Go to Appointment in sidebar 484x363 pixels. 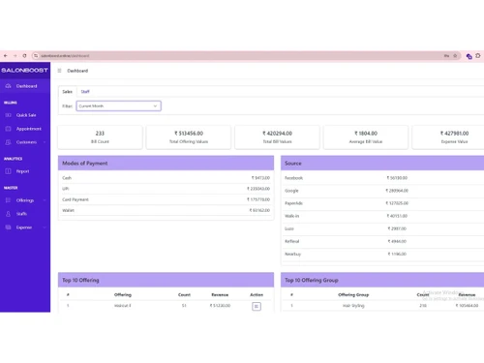click(x=25, y=129)
